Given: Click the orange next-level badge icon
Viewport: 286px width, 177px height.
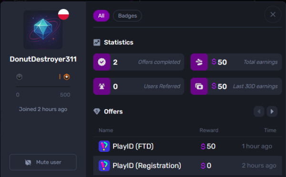Looking at the screenshot, I should (67, 77).
